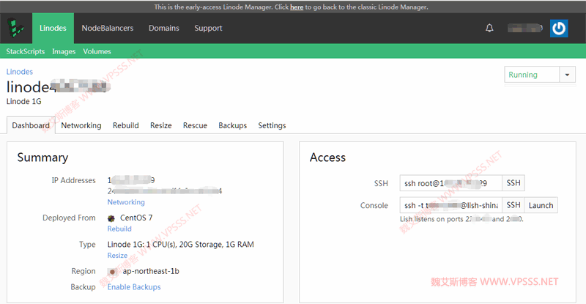Viewport: 586px width, 304px height.
Task: Open the Settings tab
Action: 272,125
